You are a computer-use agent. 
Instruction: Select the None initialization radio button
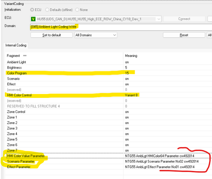tap(77, 10)
